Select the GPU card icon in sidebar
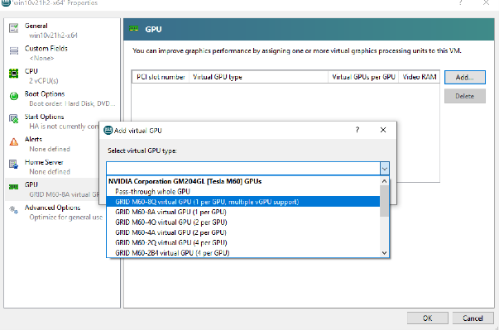The height and width of the screenshot is (330, 499). click(14, 187)
